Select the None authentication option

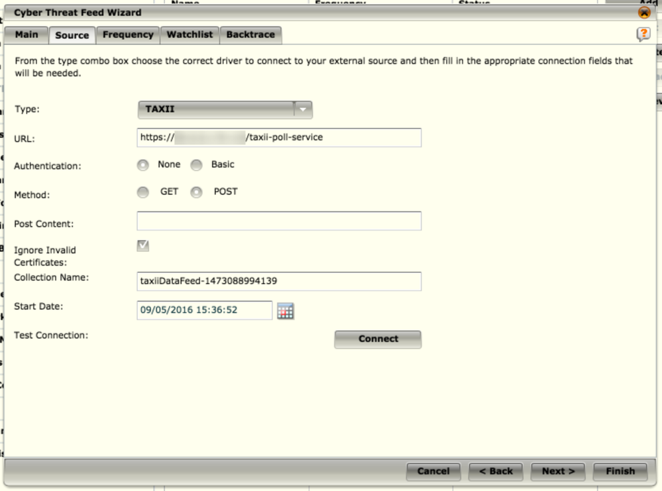(143, 165)
